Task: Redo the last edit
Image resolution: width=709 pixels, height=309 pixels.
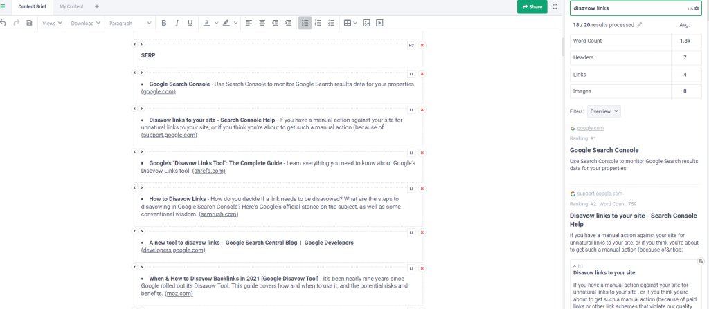Action: [x=17, y=23]
